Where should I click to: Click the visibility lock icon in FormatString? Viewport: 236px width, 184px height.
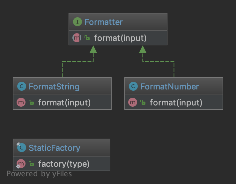pos(31,103)
